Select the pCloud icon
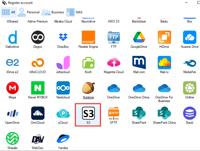 pyautogui.click(x=63, y=113)
